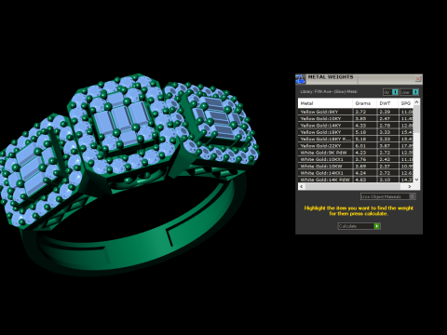Image resolution: width=447 pixels, height=335 pixels.
Task: Click the table's scroll up arrow
Action: point(416,101)
